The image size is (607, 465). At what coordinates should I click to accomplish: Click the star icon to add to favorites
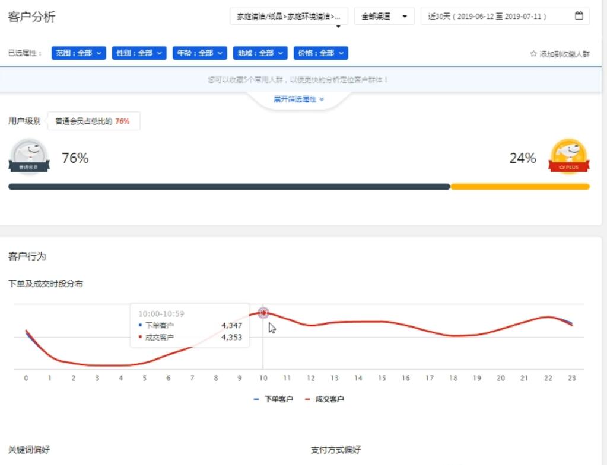coord(533,54)
